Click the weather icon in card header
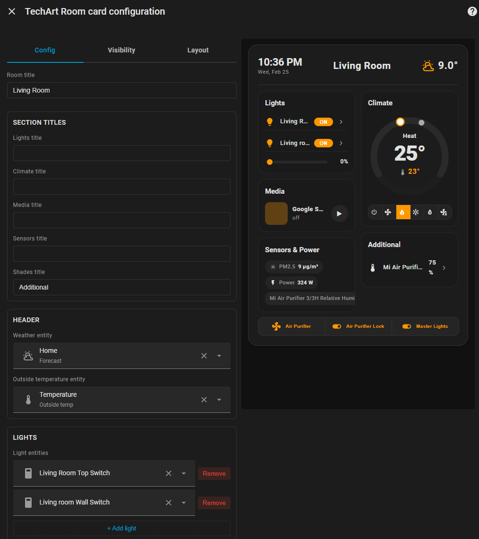The image size is (479, 539). (x=428, y=66)
